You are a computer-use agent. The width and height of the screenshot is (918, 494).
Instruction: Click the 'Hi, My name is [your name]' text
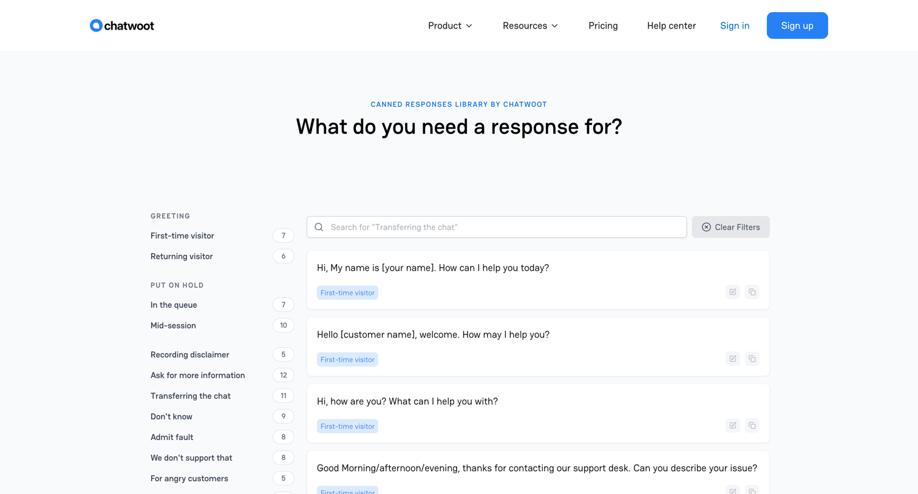point(433,268)
